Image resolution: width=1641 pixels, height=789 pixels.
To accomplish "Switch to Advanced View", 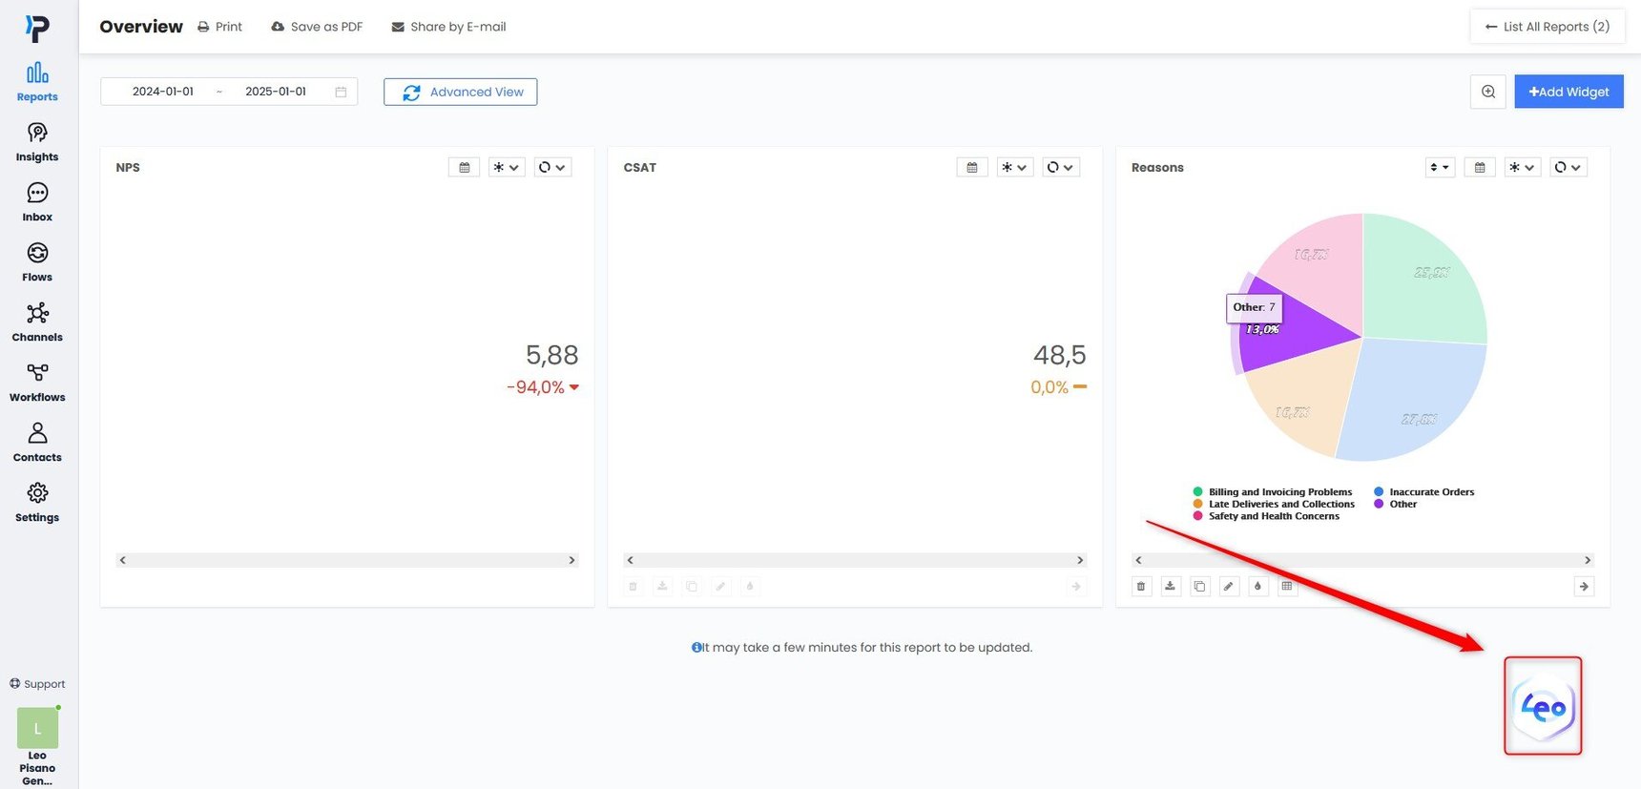I will pos(461,92).
